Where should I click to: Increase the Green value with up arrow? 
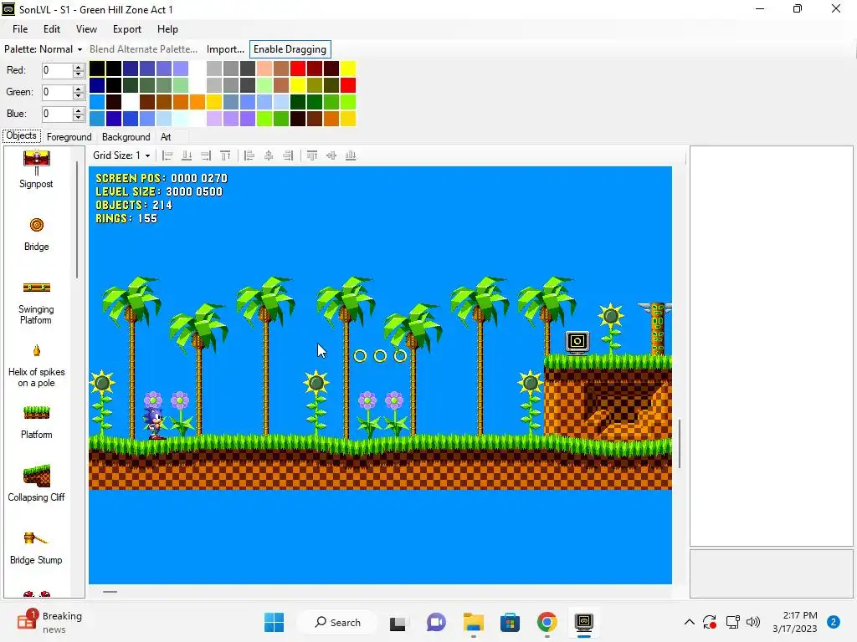(78, 89)
